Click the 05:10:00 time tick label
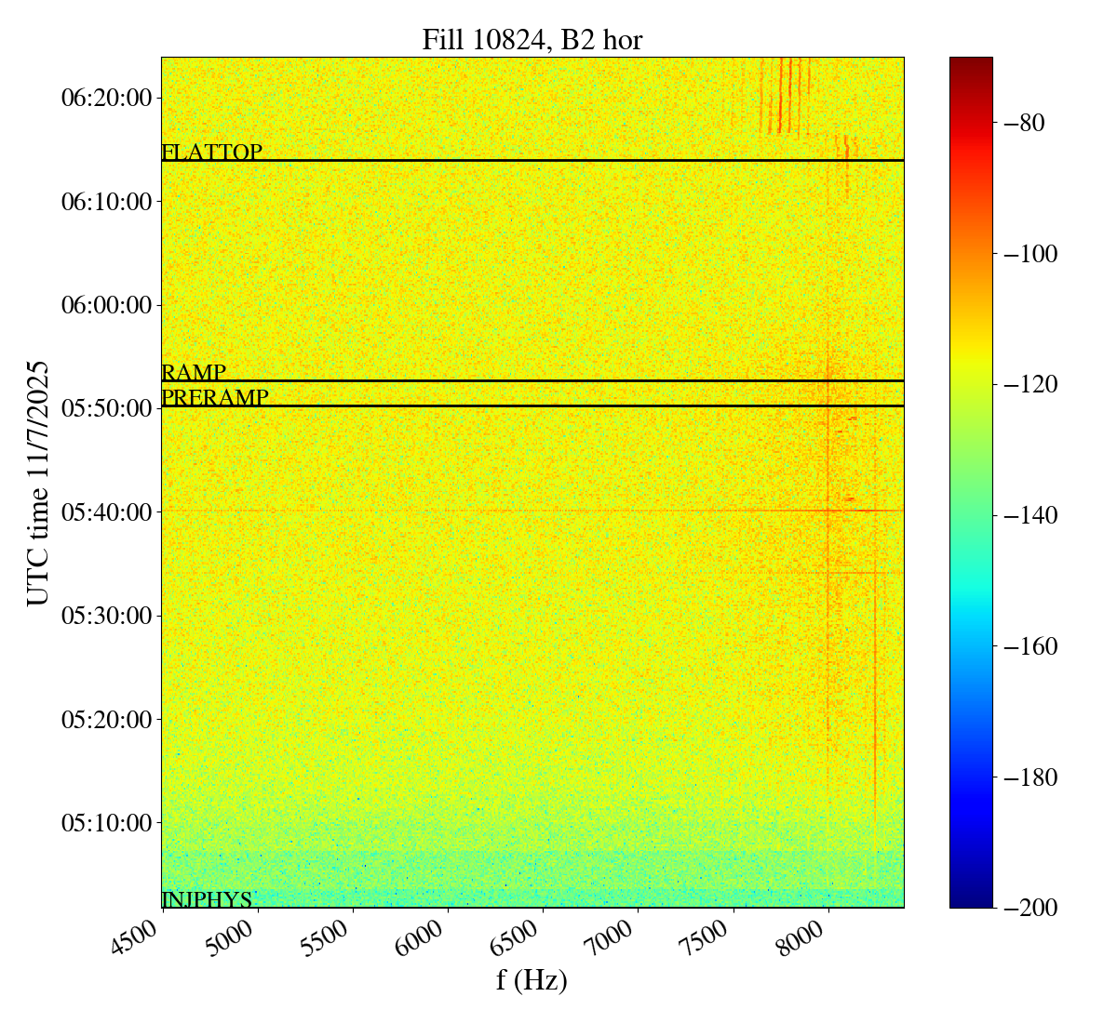Viewport: 1117px width, 1023px height. [x=106, y=822]
